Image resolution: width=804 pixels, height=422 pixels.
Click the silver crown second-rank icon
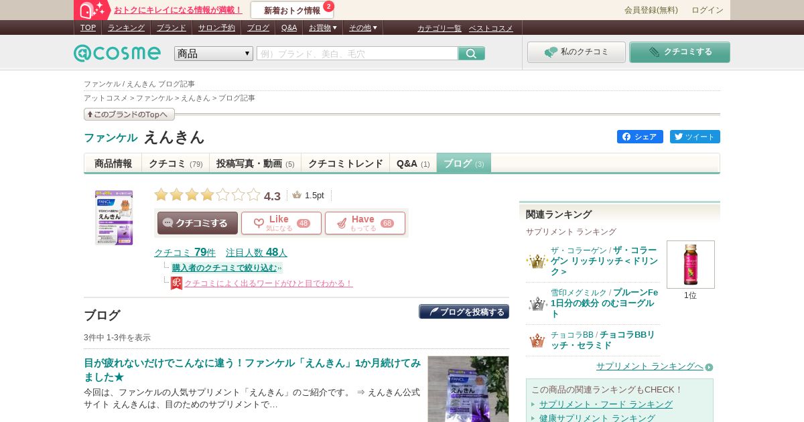tap(537, 303)
